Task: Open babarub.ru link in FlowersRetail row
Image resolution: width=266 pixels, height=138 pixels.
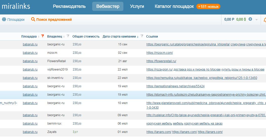Action: tap(30, 61)
